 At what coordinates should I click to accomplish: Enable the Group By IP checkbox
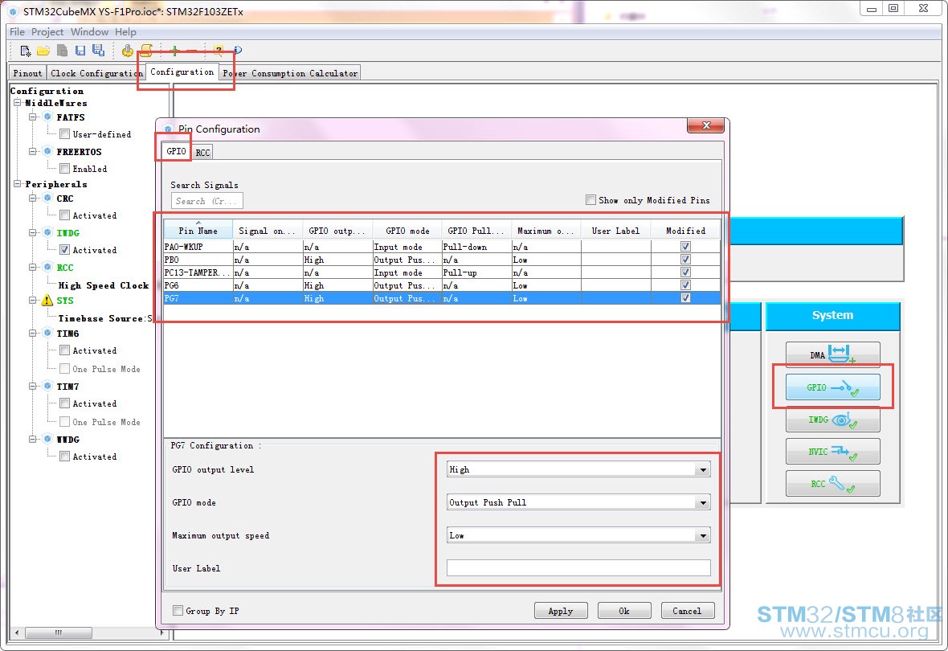tap(178, 611)
